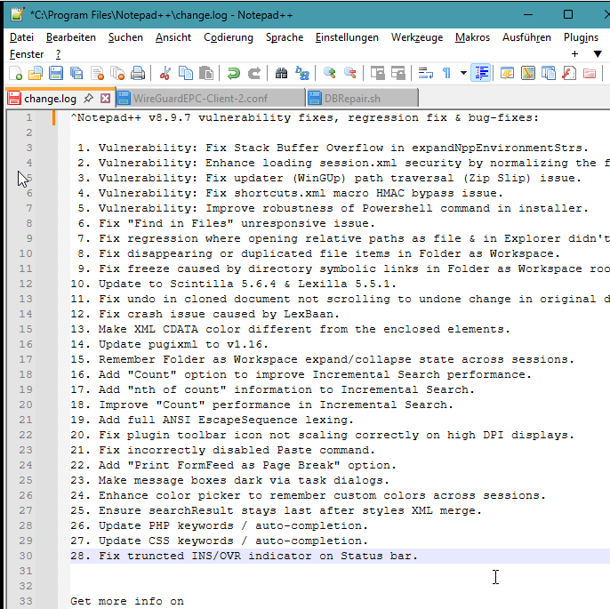Image resolution: width=610 pixels, height=609 pixels.
Task: Open the Replace dialog icon
Action: click(302, 73)
